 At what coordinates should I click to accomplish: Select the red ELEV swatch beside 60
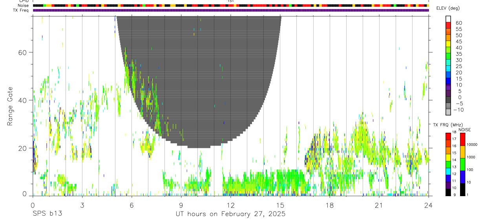coord(448,25)
